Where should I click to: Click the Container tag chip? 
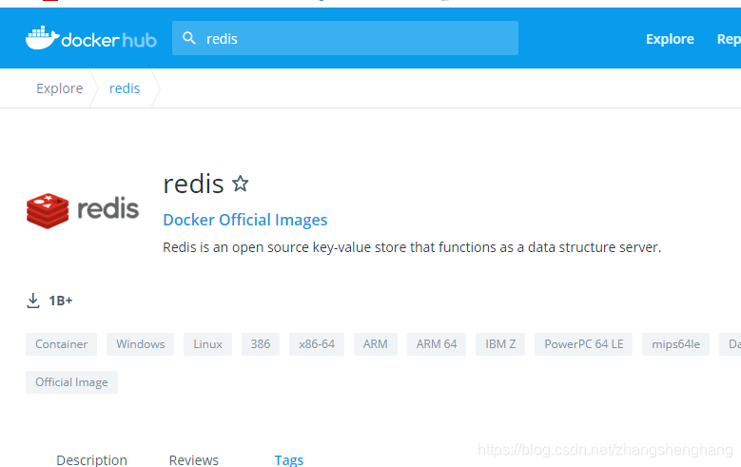62,344
